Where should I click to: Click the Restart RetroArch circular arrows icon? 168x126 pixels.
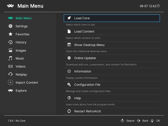(x=69, y=111)
